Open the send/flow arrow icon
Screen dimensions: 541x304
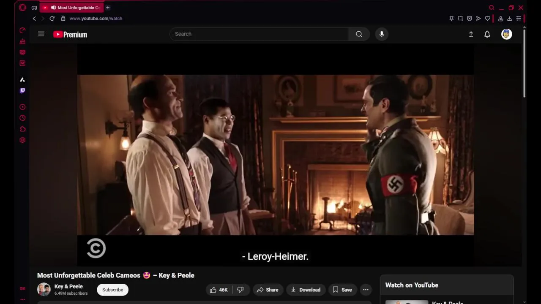click(x=478, y=19)
